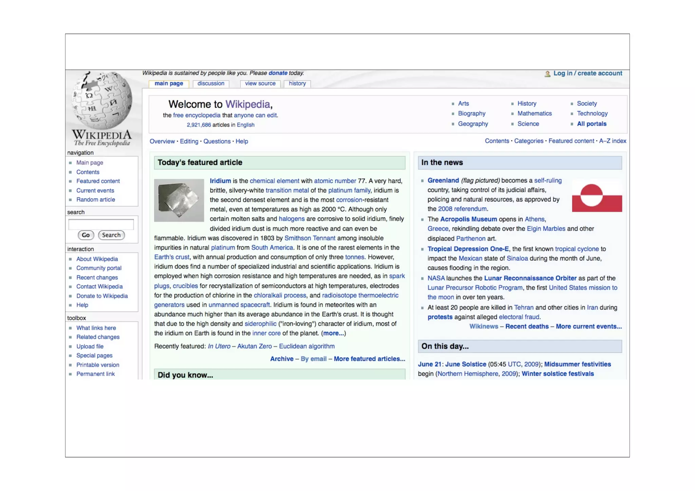The height and width of the screenshot is (491, 695).
Task: Open the In Utero recently featured link
Action: click(219, 346)
